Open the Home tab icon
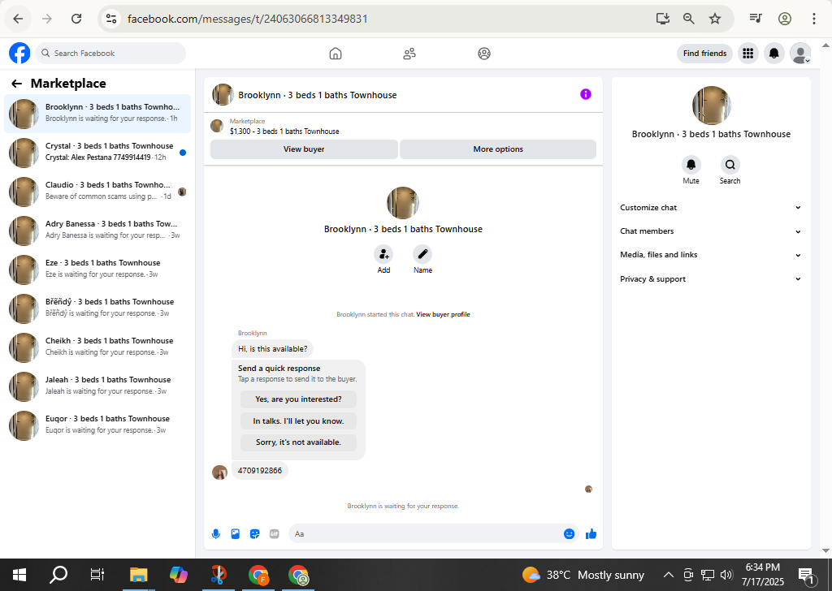Viewport: 832px width, 591px height. click(336, 54)
